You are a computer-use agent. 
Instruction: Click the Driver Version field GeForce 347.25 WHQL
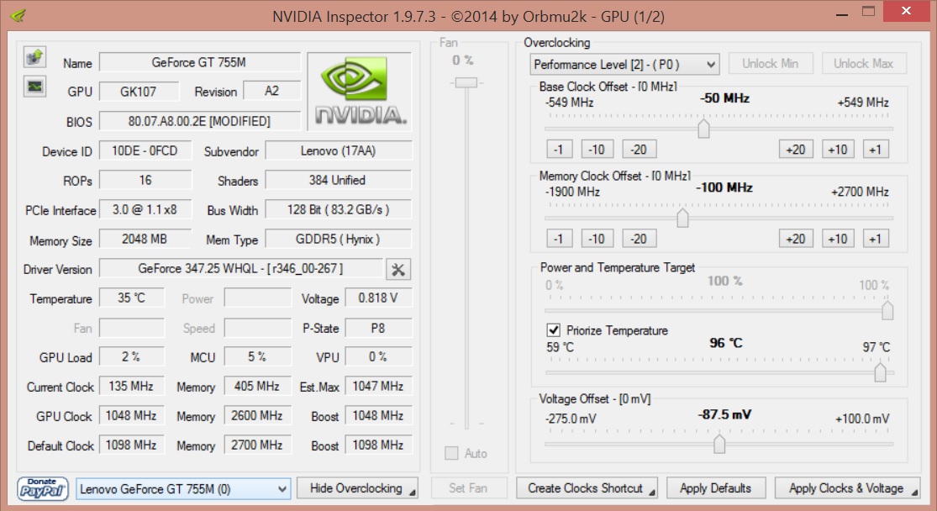(241, 269)
